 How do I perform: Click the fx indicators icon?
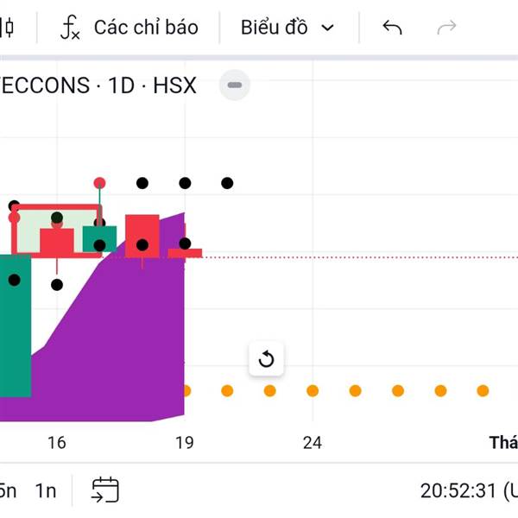coord(70,28)
